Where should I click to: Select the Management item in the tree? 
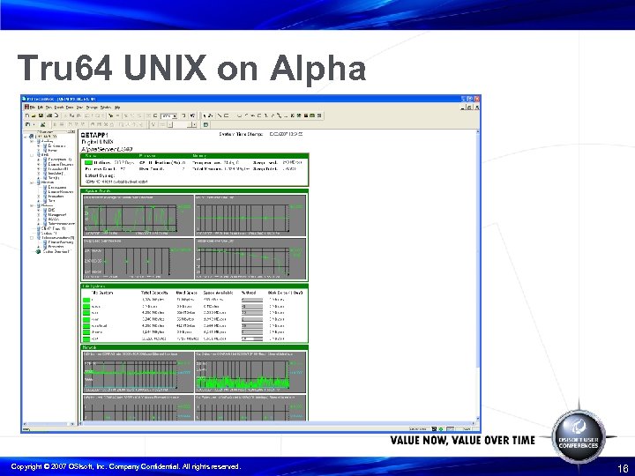pos(57,214)
